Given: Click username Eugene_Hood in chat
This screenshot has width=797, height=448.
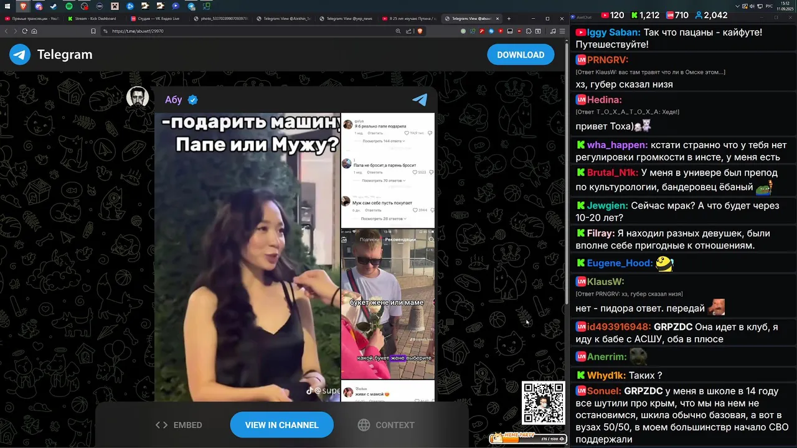Looking at the screenshot, I should click(620, 263).
